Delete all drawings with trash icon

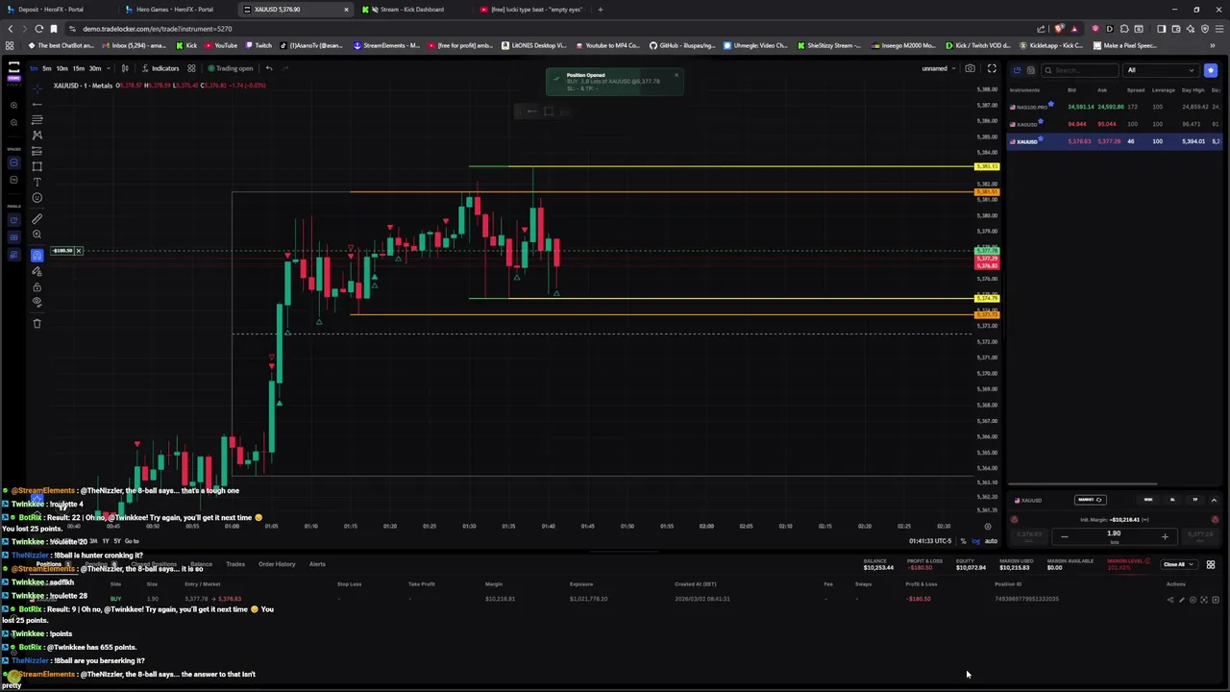37,323
